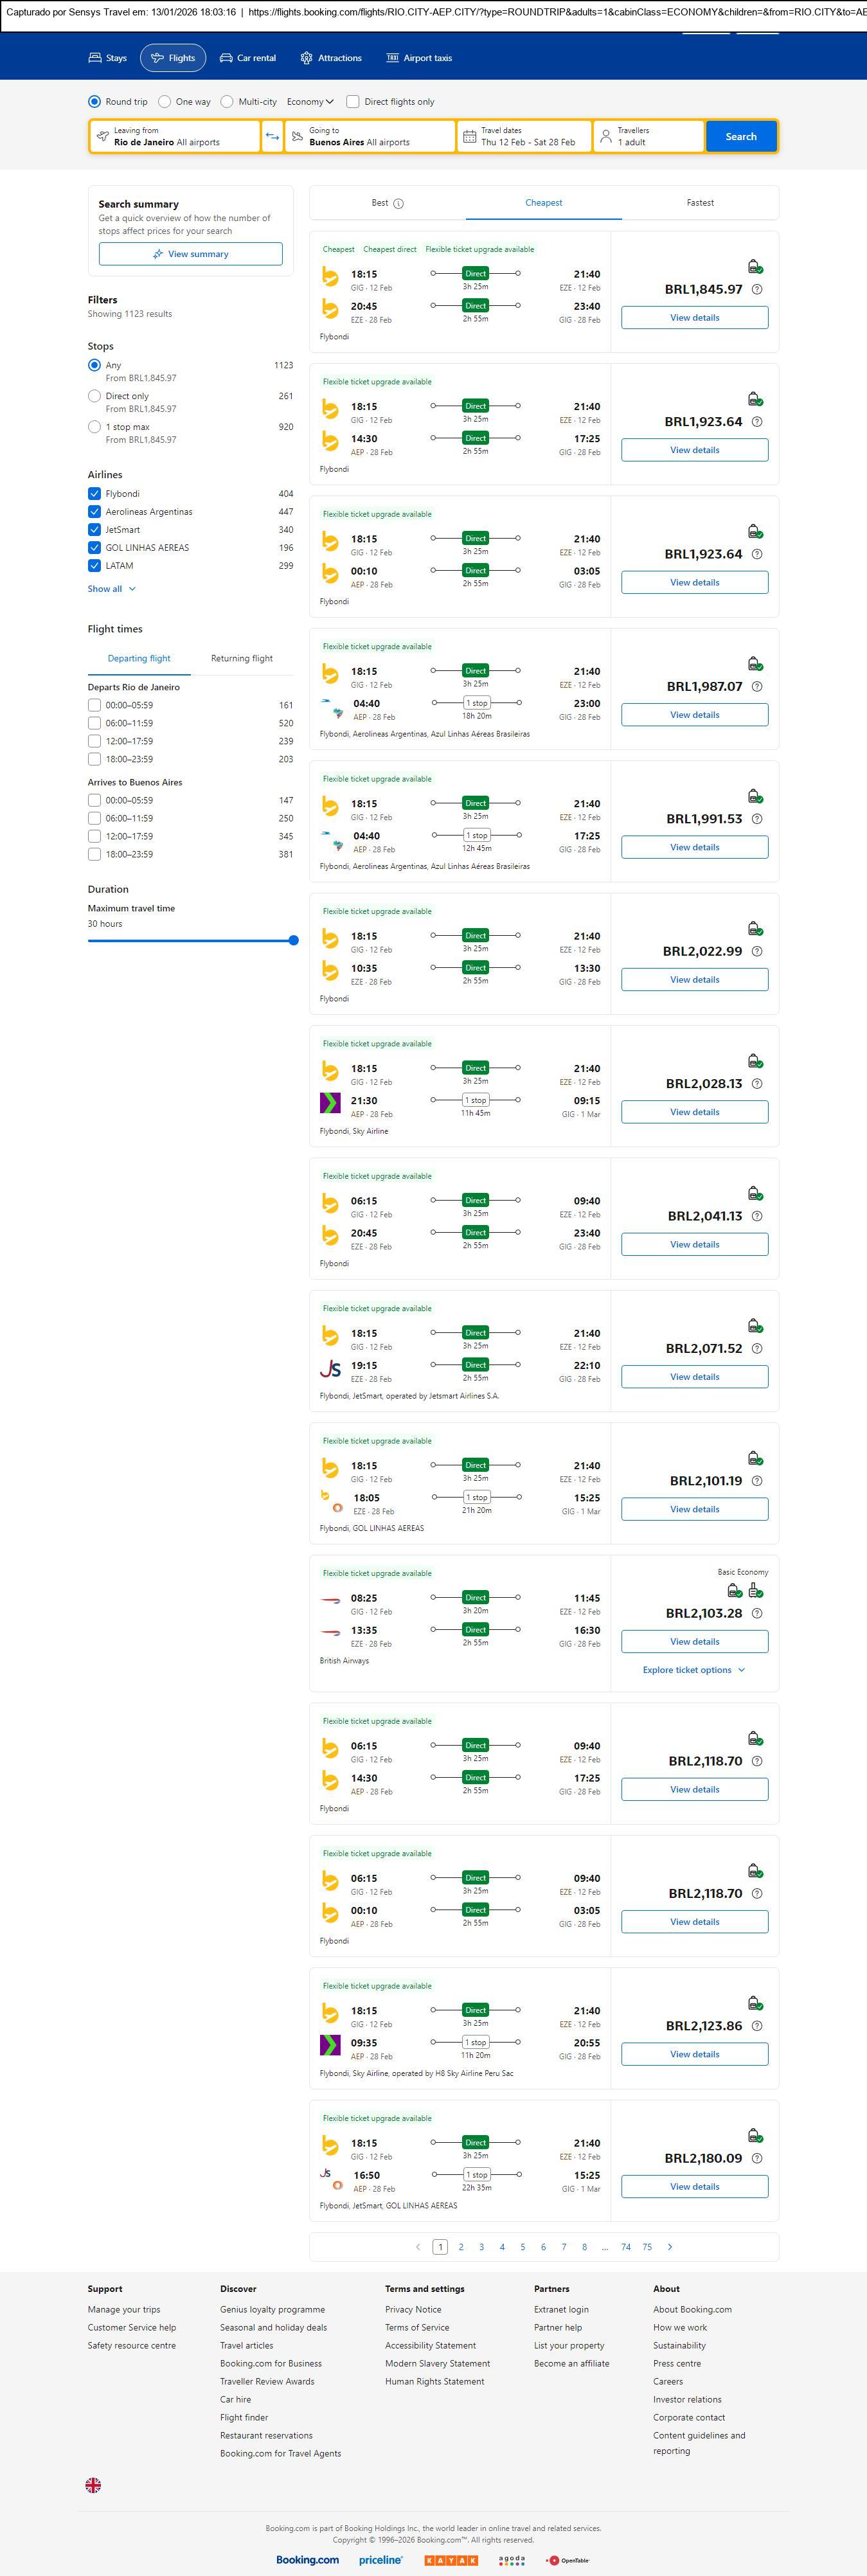
Task: Click the price info icon next to BRL1,845.97
Action: [757, 290]
